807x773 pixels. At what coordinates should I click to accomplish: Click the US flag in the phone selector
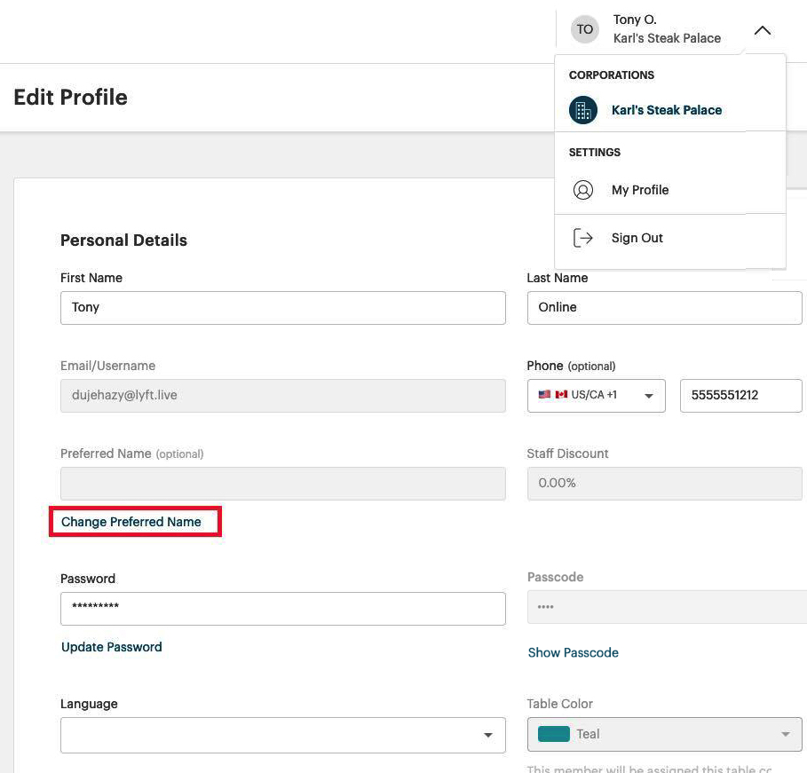coord(547,395)
